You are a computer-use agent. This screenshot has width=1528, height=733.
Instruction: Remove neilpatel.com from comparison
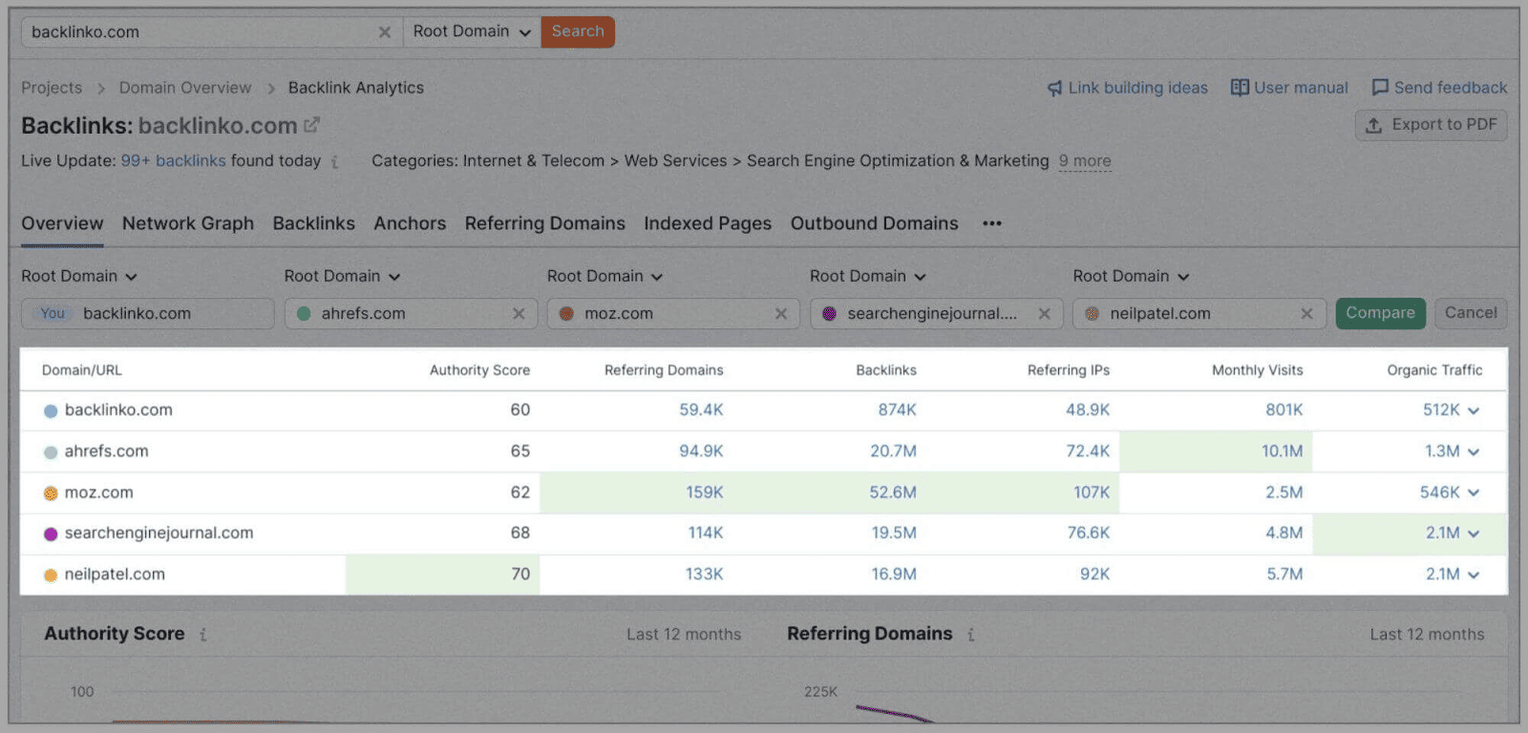[1306, 314]
